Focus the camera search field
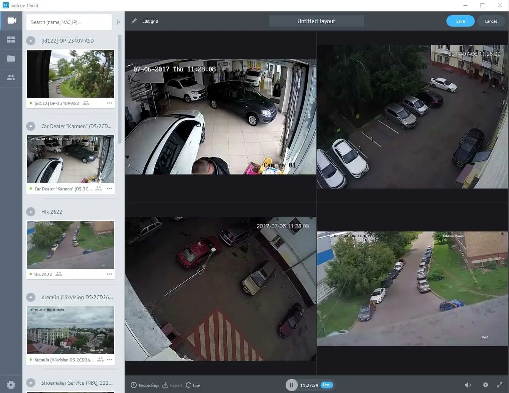The width and height of the screenshot is (509, 393). pyautogui.click(x=69, y=22)
